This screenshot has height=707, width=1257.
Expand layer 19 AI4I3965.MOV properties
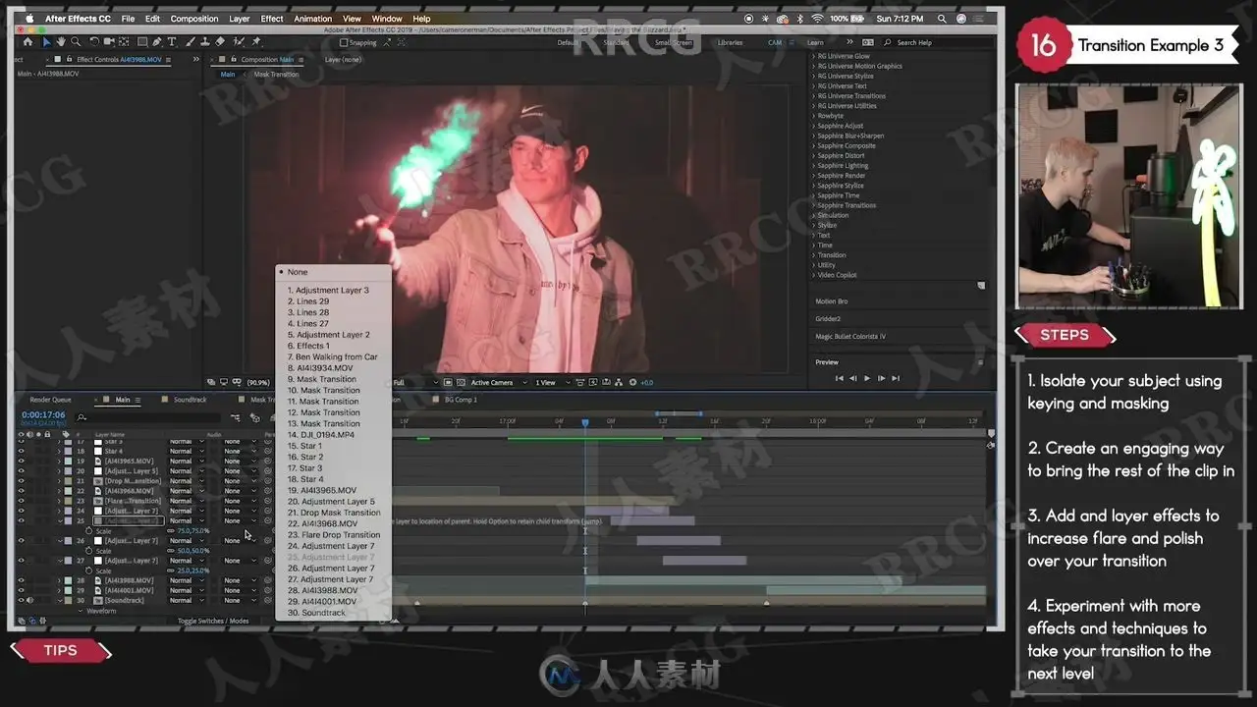click(x=59, y=461)
